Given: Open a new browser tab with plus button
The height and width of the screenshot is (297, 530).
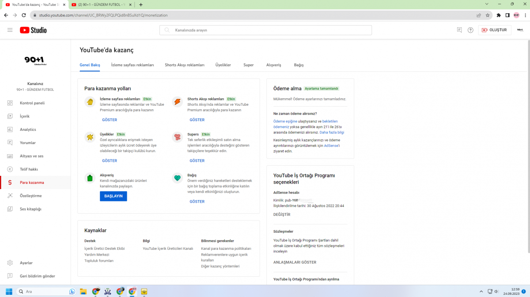Looking at the screenshot, I should (141, 4).
